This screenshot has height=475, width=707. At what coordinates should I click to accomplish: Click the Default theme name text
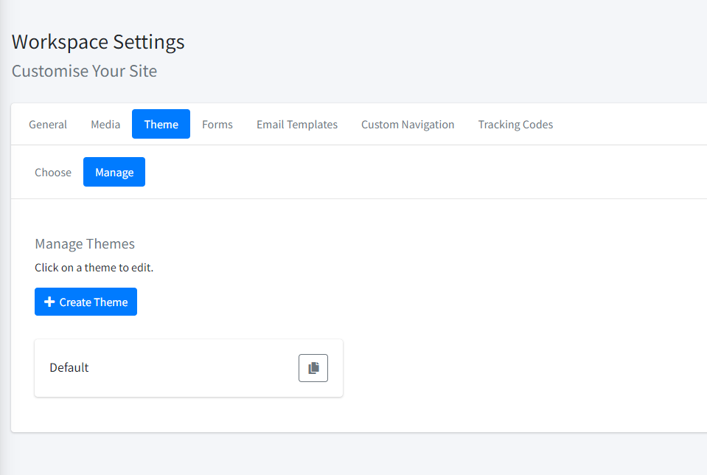tap(69, 367)
